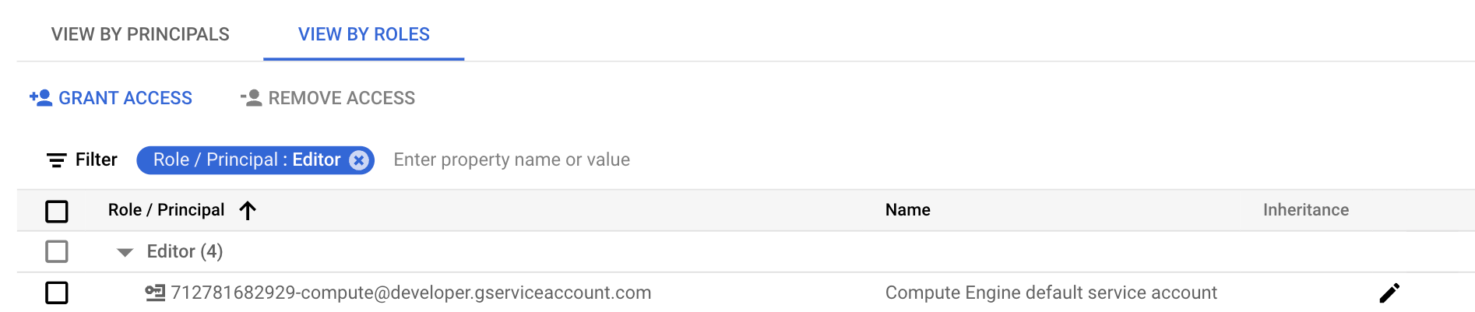
Task: Sort by Role / Principal column header
Action: click(166, 210)
